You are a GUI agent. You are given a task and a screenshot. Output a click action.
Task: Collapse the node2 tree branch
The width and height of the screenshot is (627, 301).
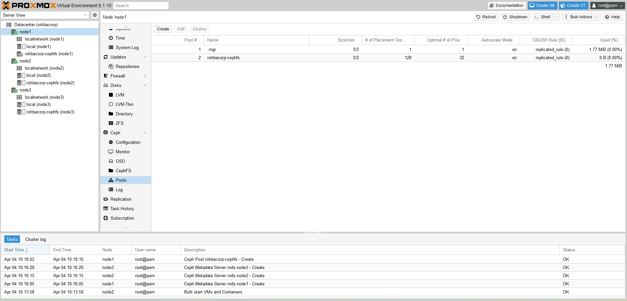(x=9, y=61)
